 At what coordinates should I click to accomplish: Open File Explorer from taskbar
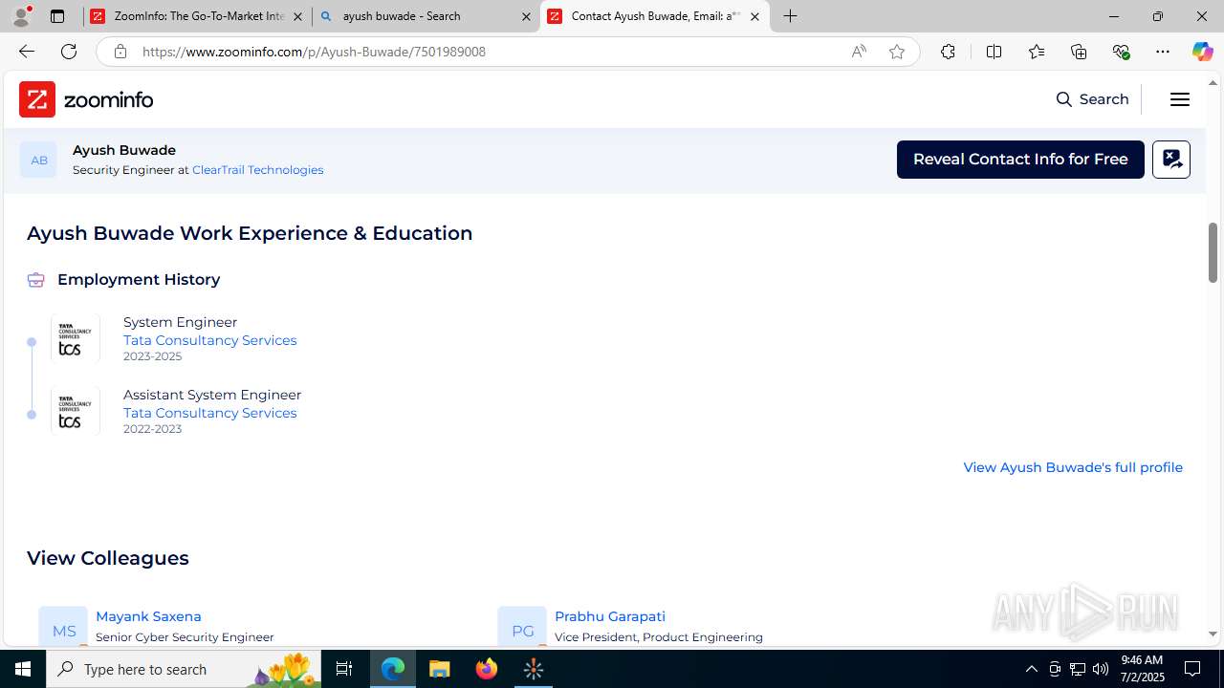[440, 669]
